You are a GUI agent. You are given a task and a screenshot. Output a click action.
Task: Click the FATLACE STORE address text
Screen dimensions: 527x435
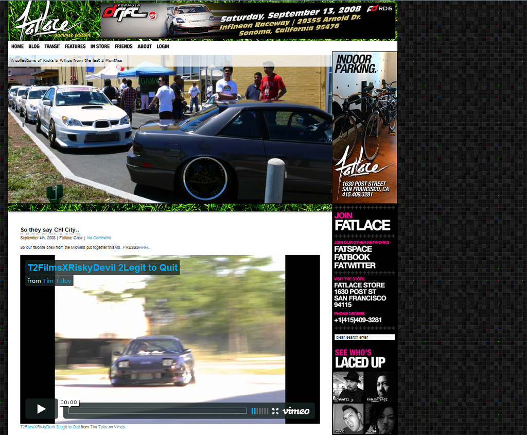click(360, 295)
